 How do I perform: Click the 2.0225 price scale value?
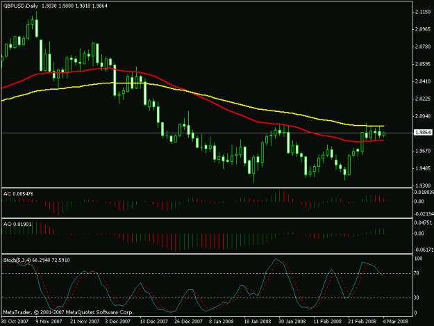[423, 99]
